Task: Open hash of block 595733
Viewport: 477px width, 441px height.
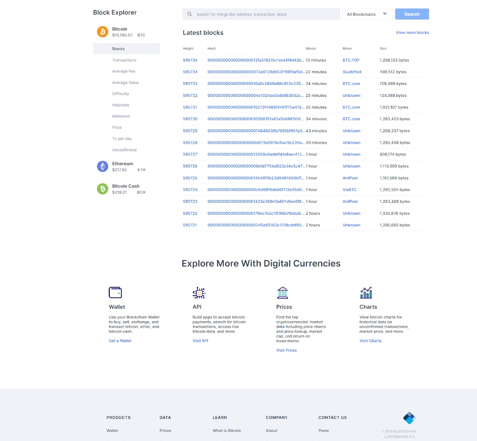Action: [x=256, y=84]
